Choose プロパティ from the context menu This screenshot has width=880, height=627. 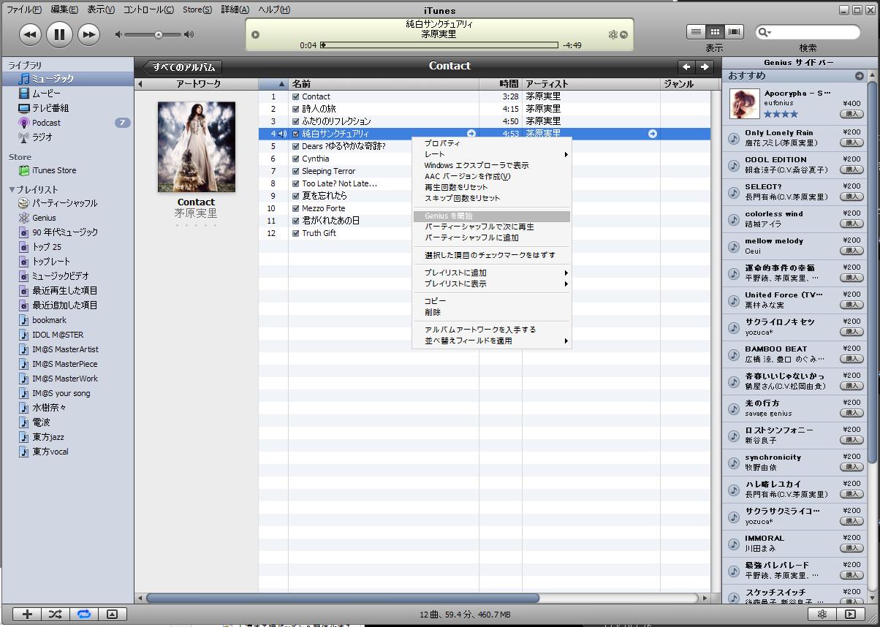point(492,143)
